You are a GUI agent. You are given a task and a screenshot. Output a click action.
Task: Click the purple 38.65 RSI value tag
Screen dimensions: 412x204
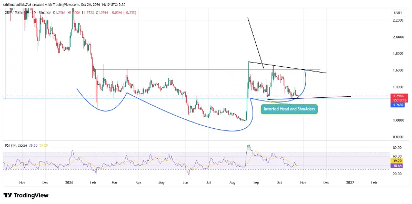pos(397,166)
